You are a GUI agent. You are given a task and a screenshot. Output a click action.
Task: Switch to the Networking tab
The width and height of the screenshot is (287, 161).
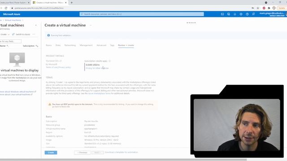pos(70,45)
